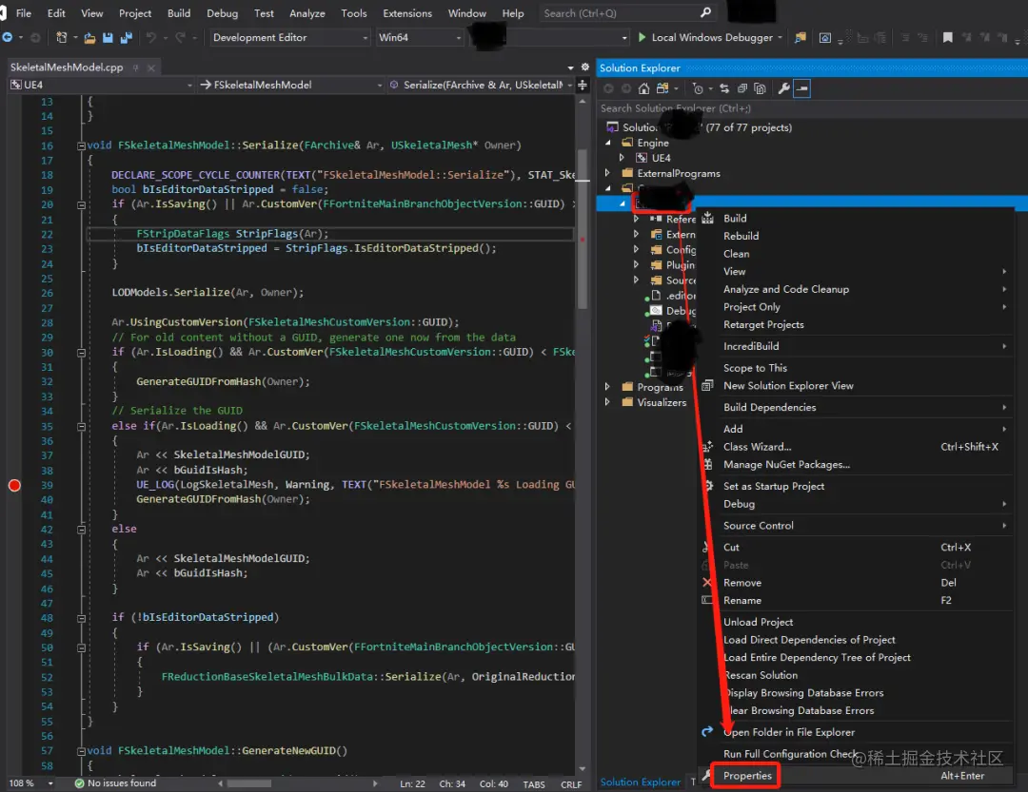Click the Open File folder icon
The width and height of the screenshot is (1028, 792).
click(89, 37)
